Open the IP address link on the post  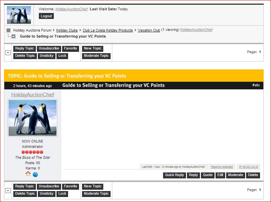click(248, 167)
